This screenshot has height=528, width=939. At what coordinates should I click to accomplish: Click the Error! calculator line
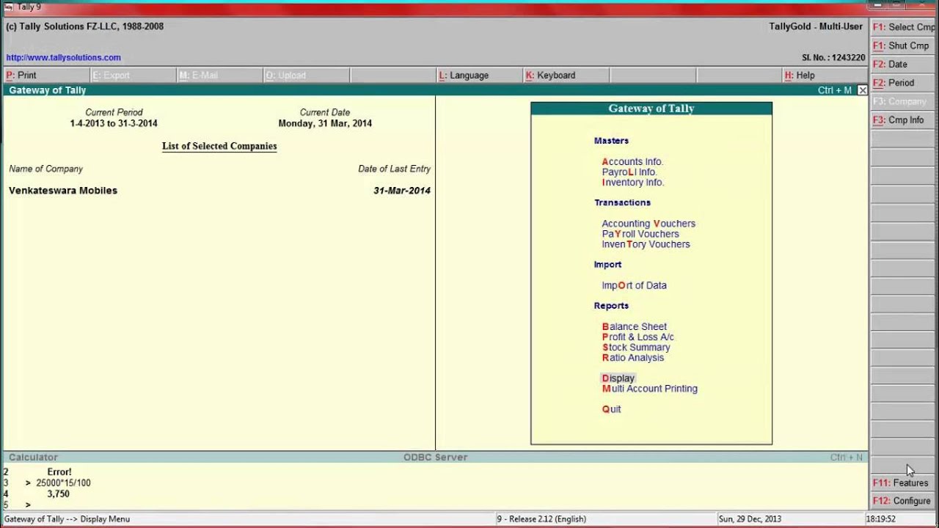[59, 472]
